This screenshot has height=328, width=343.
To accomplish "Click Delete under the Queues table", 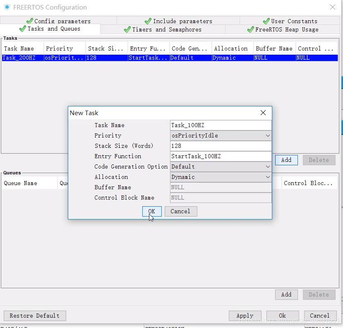I will 319,295.
